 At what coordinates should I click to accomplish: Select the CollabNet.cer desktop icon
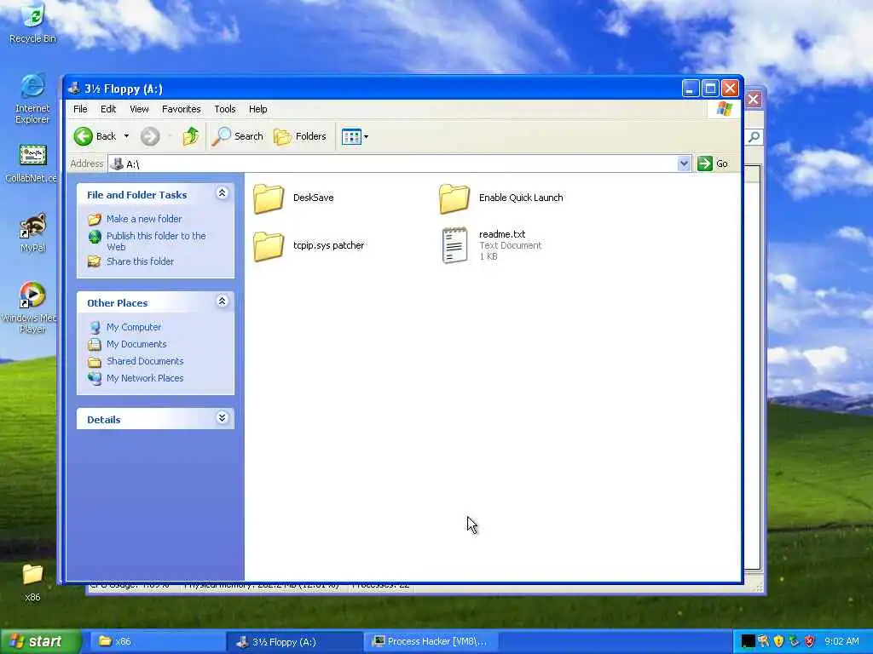coord(32,163)
